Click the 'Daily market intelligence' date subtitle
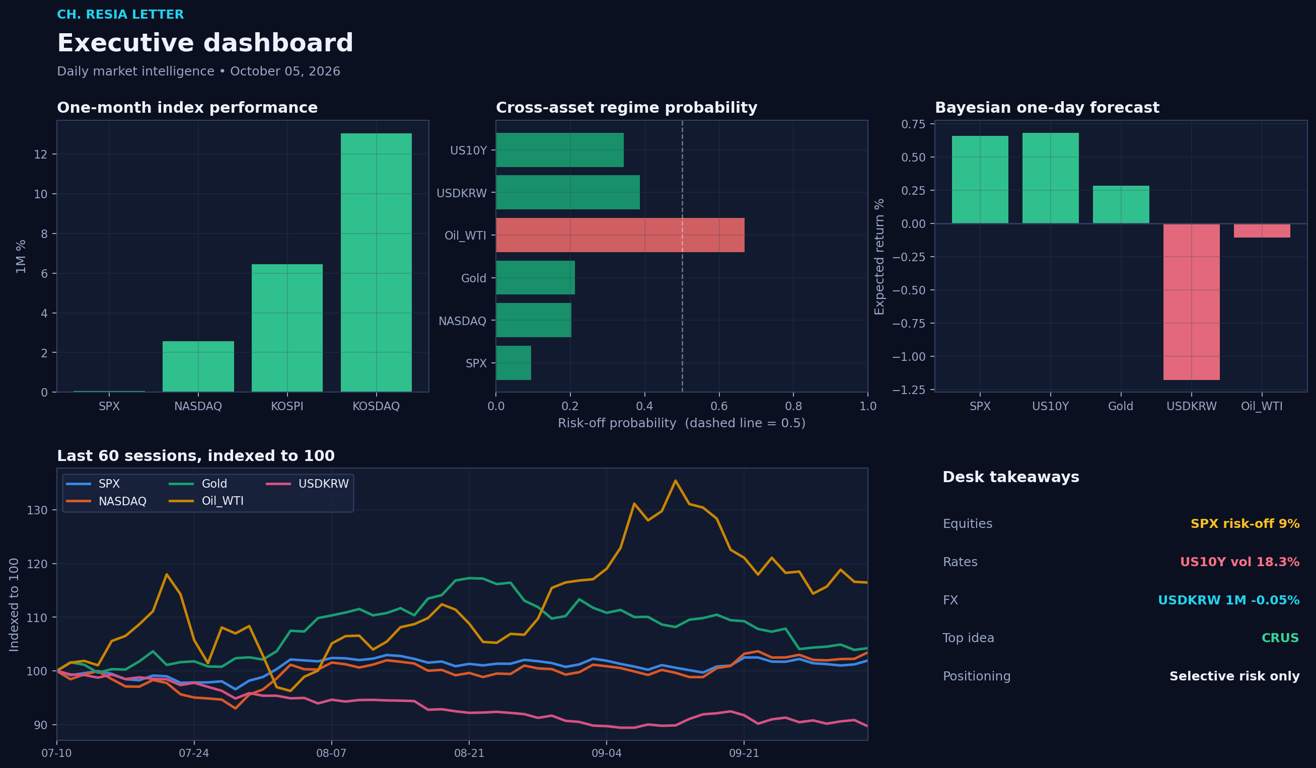The height and width of the screenshot is (768, 1316). pos(198,71)
